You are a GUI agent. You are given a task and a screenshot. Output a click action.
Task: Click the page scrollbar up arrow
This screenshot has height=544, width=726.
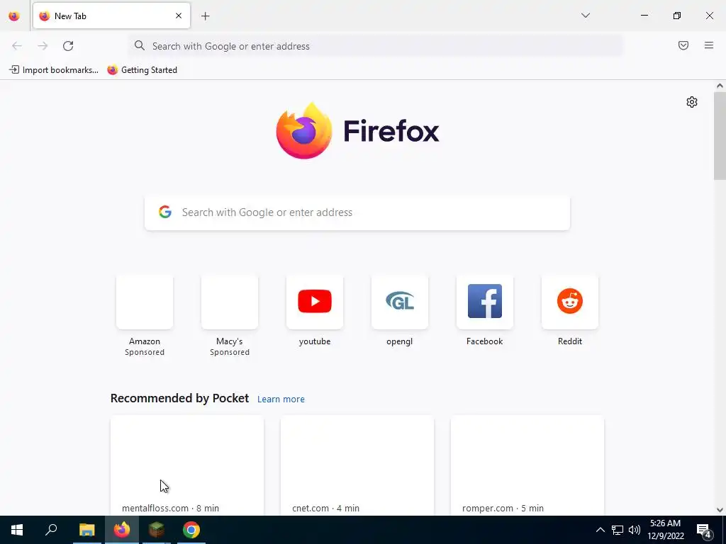click(x=720, y=86)
